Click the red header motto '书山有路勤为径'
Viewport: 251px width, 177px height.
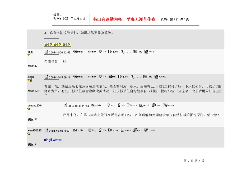point(108,19)
